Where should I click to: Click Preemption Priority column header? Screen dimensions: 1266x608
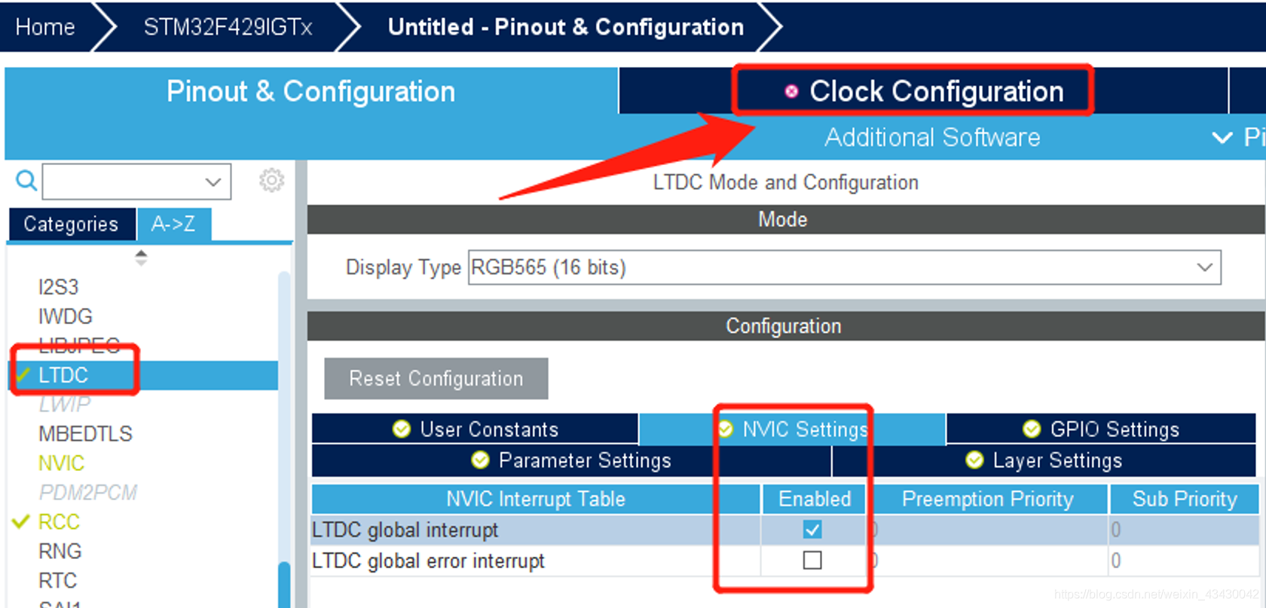tap(988, 499)
